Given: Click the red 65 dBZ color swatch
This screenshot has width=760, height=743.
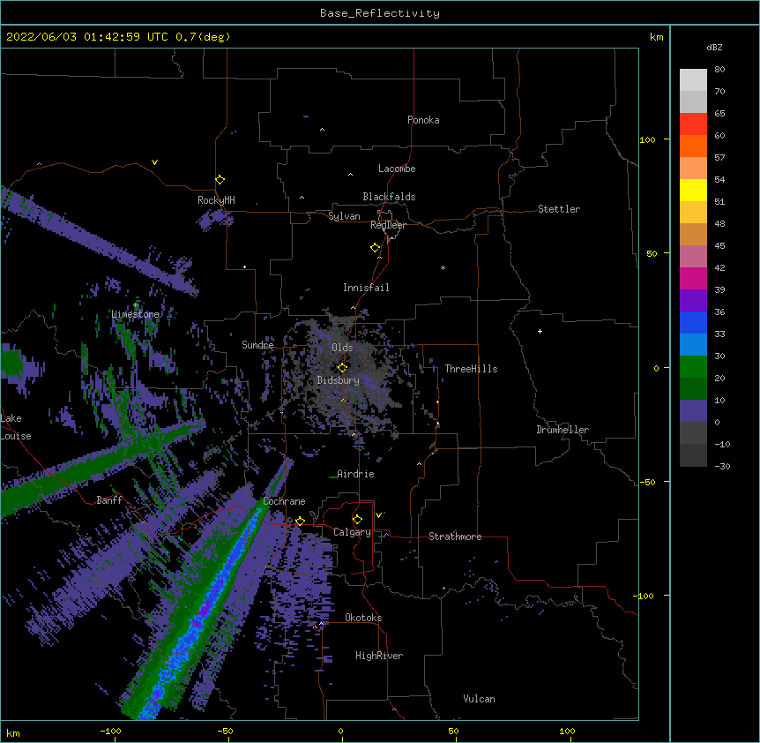Looking at the screenshot, I should click(x=693, y=124).
